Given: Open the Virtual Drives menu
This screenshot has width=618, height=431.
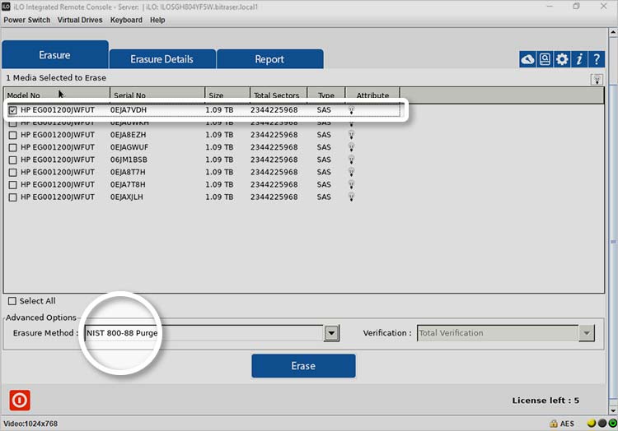Looking at the screenshot, I should [80, 20].
